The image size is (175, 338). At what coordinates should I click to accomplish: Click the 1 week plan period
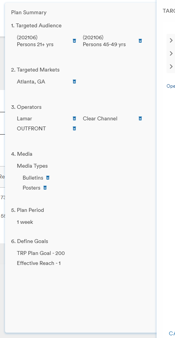25,222
